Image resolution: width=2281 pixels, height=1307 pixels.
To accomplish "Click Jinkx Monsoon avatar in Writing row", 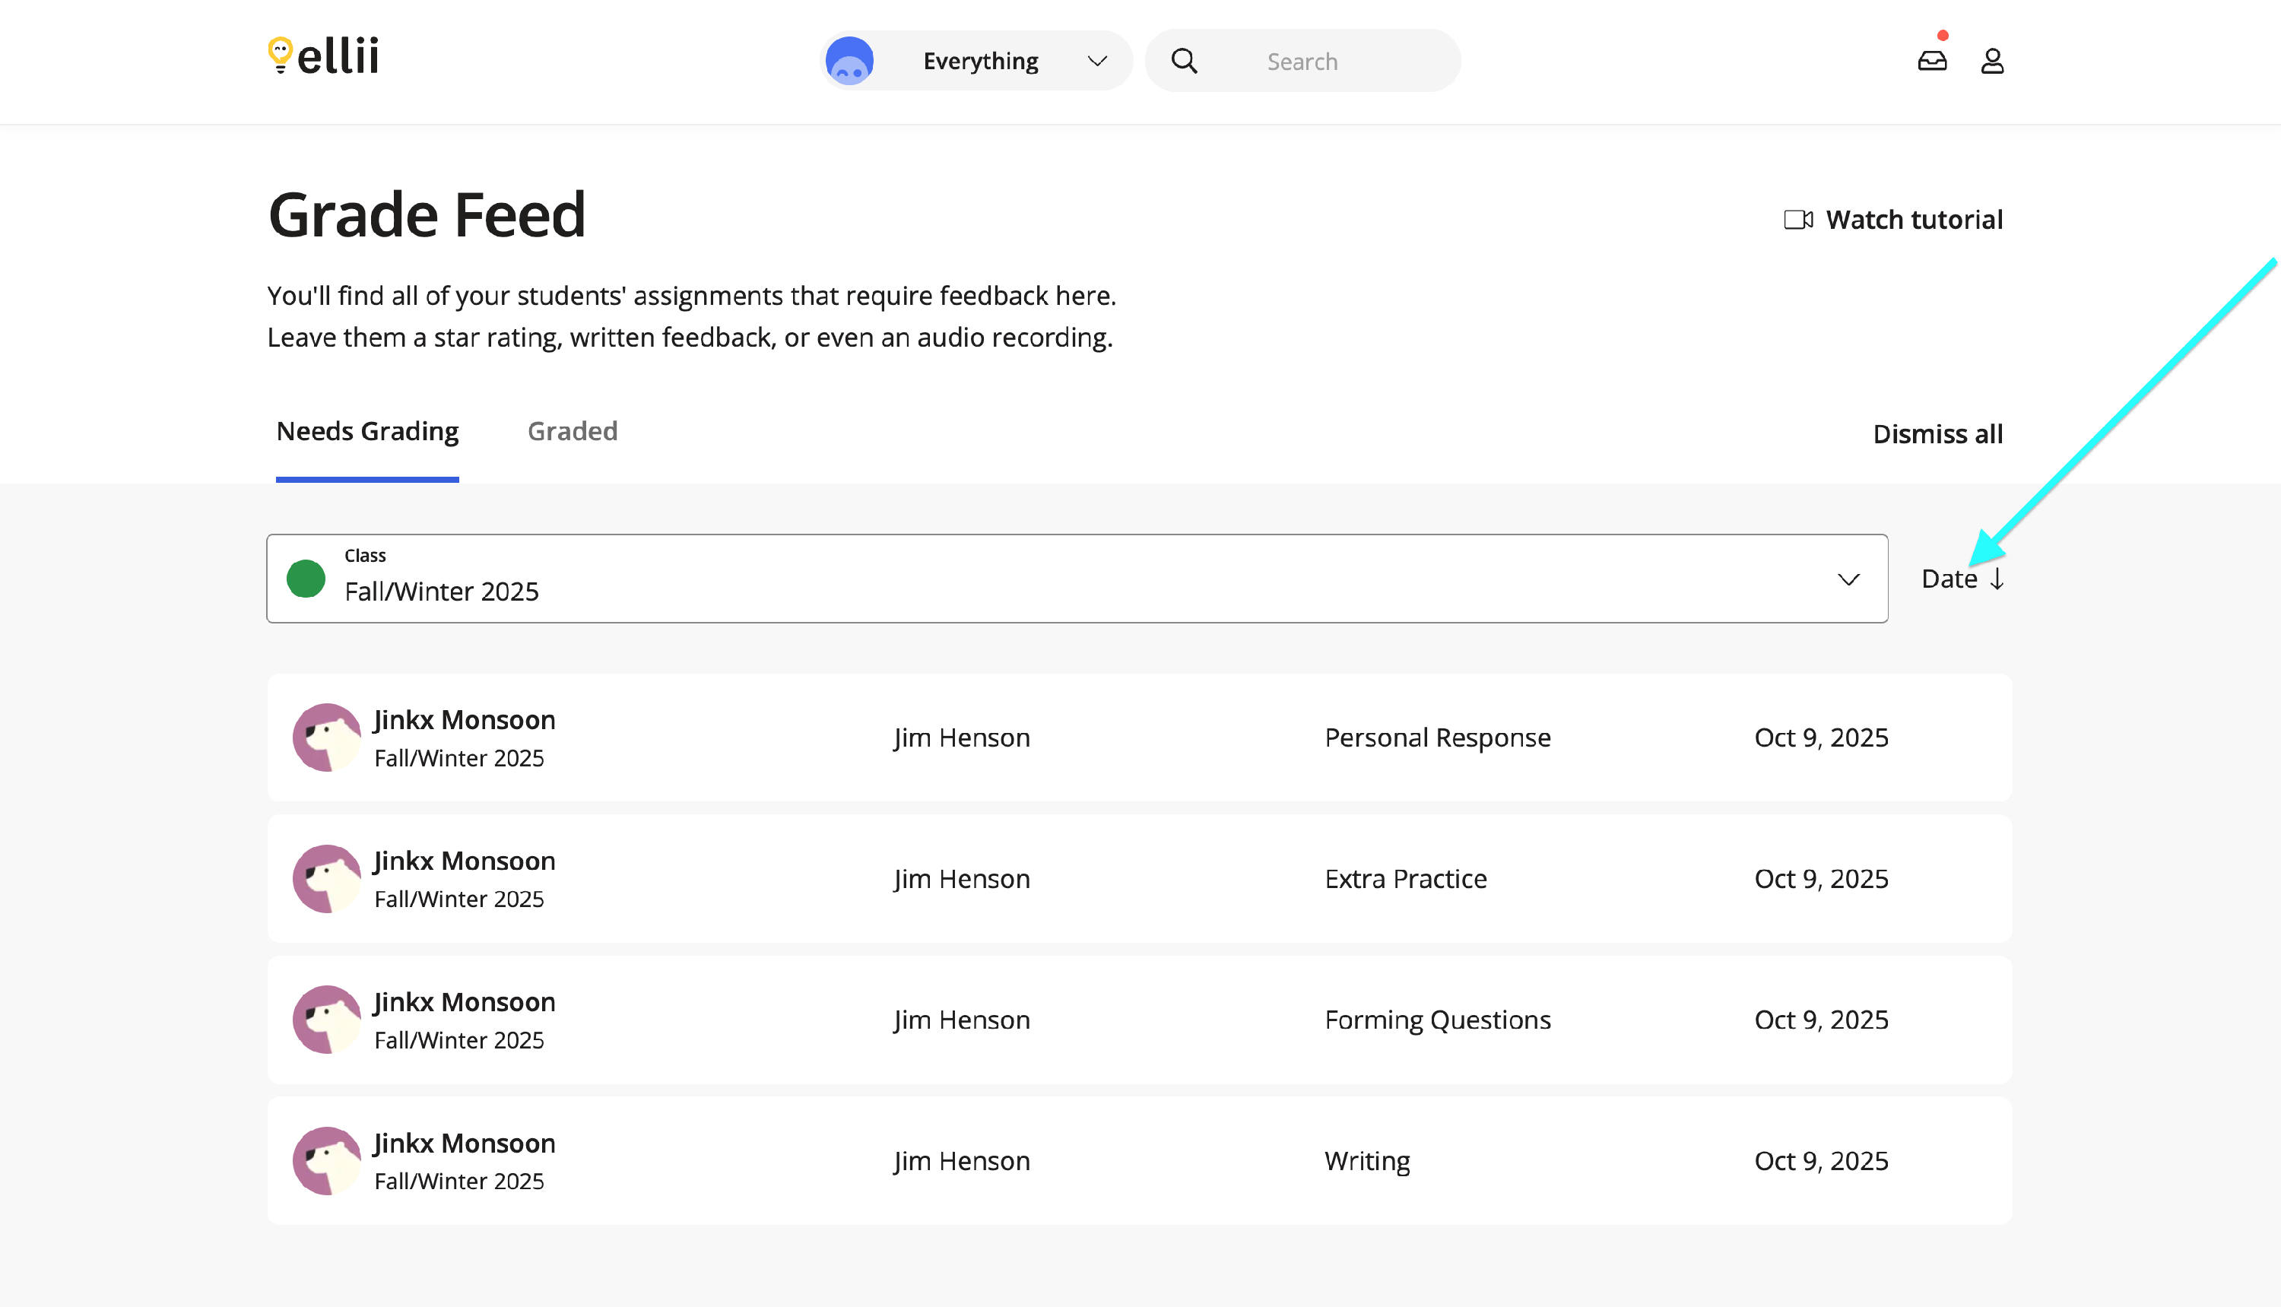I will (327, 1161).
